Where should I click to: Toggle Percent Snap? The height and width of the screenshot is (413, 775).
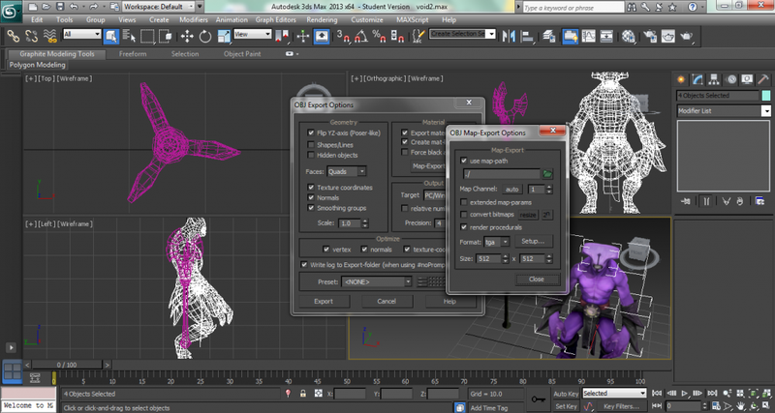[x=379, y=36]
